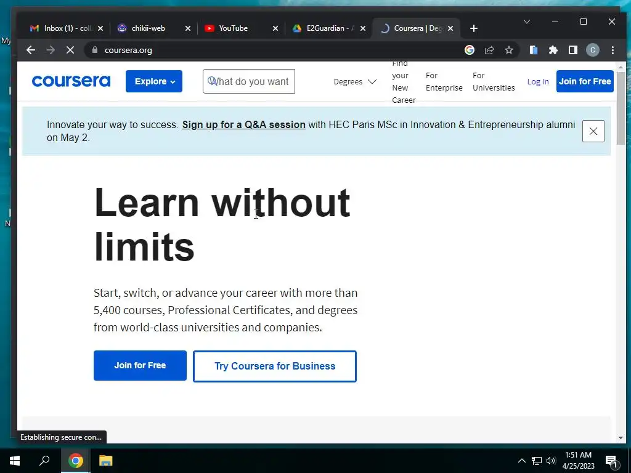Open the Windows Start menu
This screenshot has height=473, width=631.
15,461
